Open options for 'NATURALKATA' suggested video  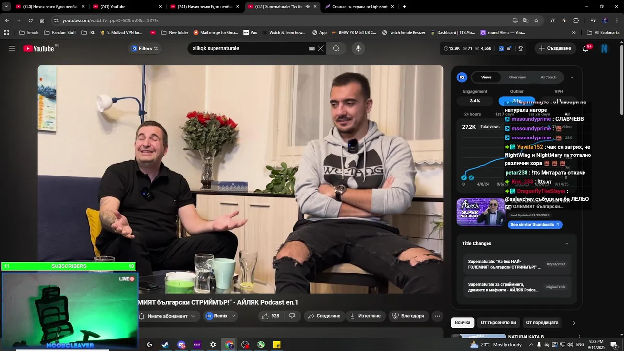[x=579, y=337]
